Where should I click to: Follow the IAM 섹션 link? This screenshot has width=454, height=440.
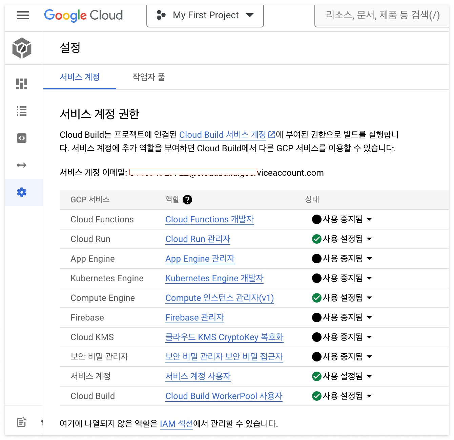point(176,424)
